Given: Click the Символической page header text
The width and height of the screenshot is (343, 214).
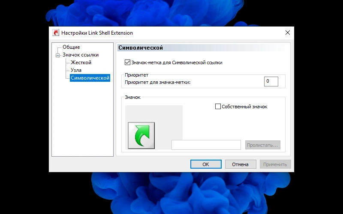Looking at the screenshot, I should pos(141,48).
